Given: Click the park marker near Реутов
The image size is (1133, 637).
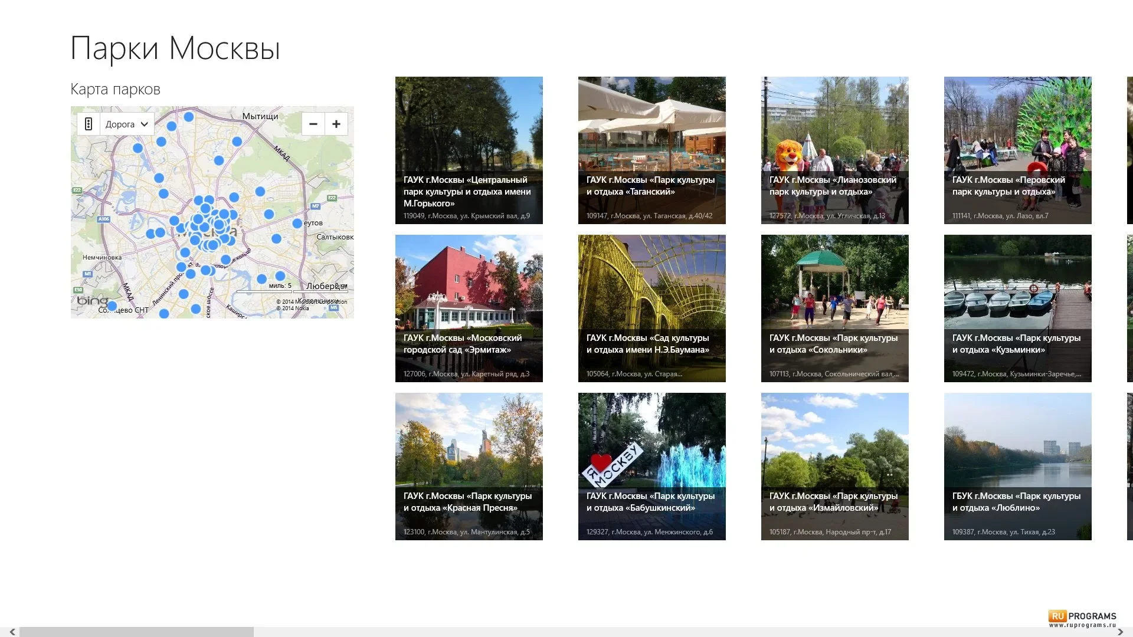Looking at the screenshot, I should point(297,224).
